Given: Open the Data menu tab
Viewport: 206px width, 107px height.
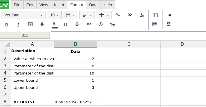Looking at the screenshot, I should click(93, 5).
